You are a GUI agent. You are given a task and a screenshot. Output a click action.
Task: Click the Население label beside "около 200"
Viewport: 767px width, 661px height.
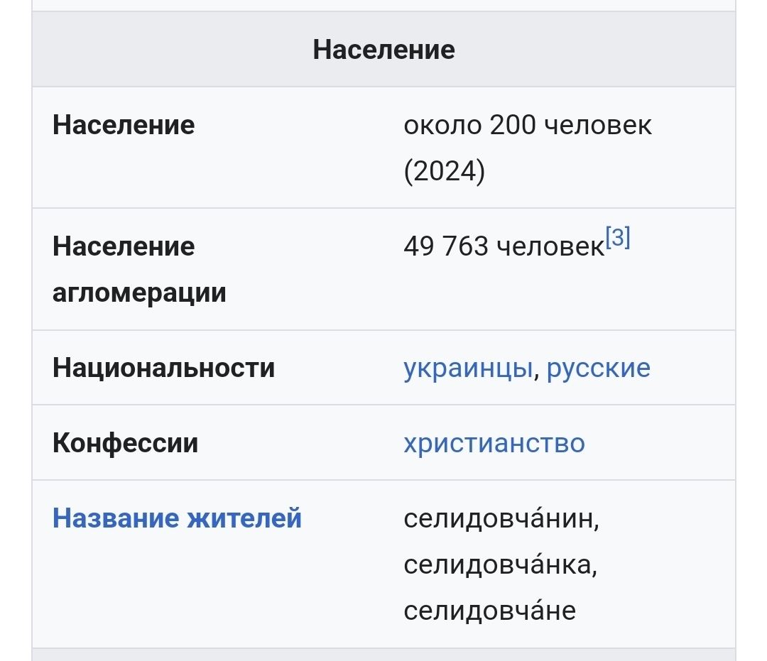coord(124,126)
